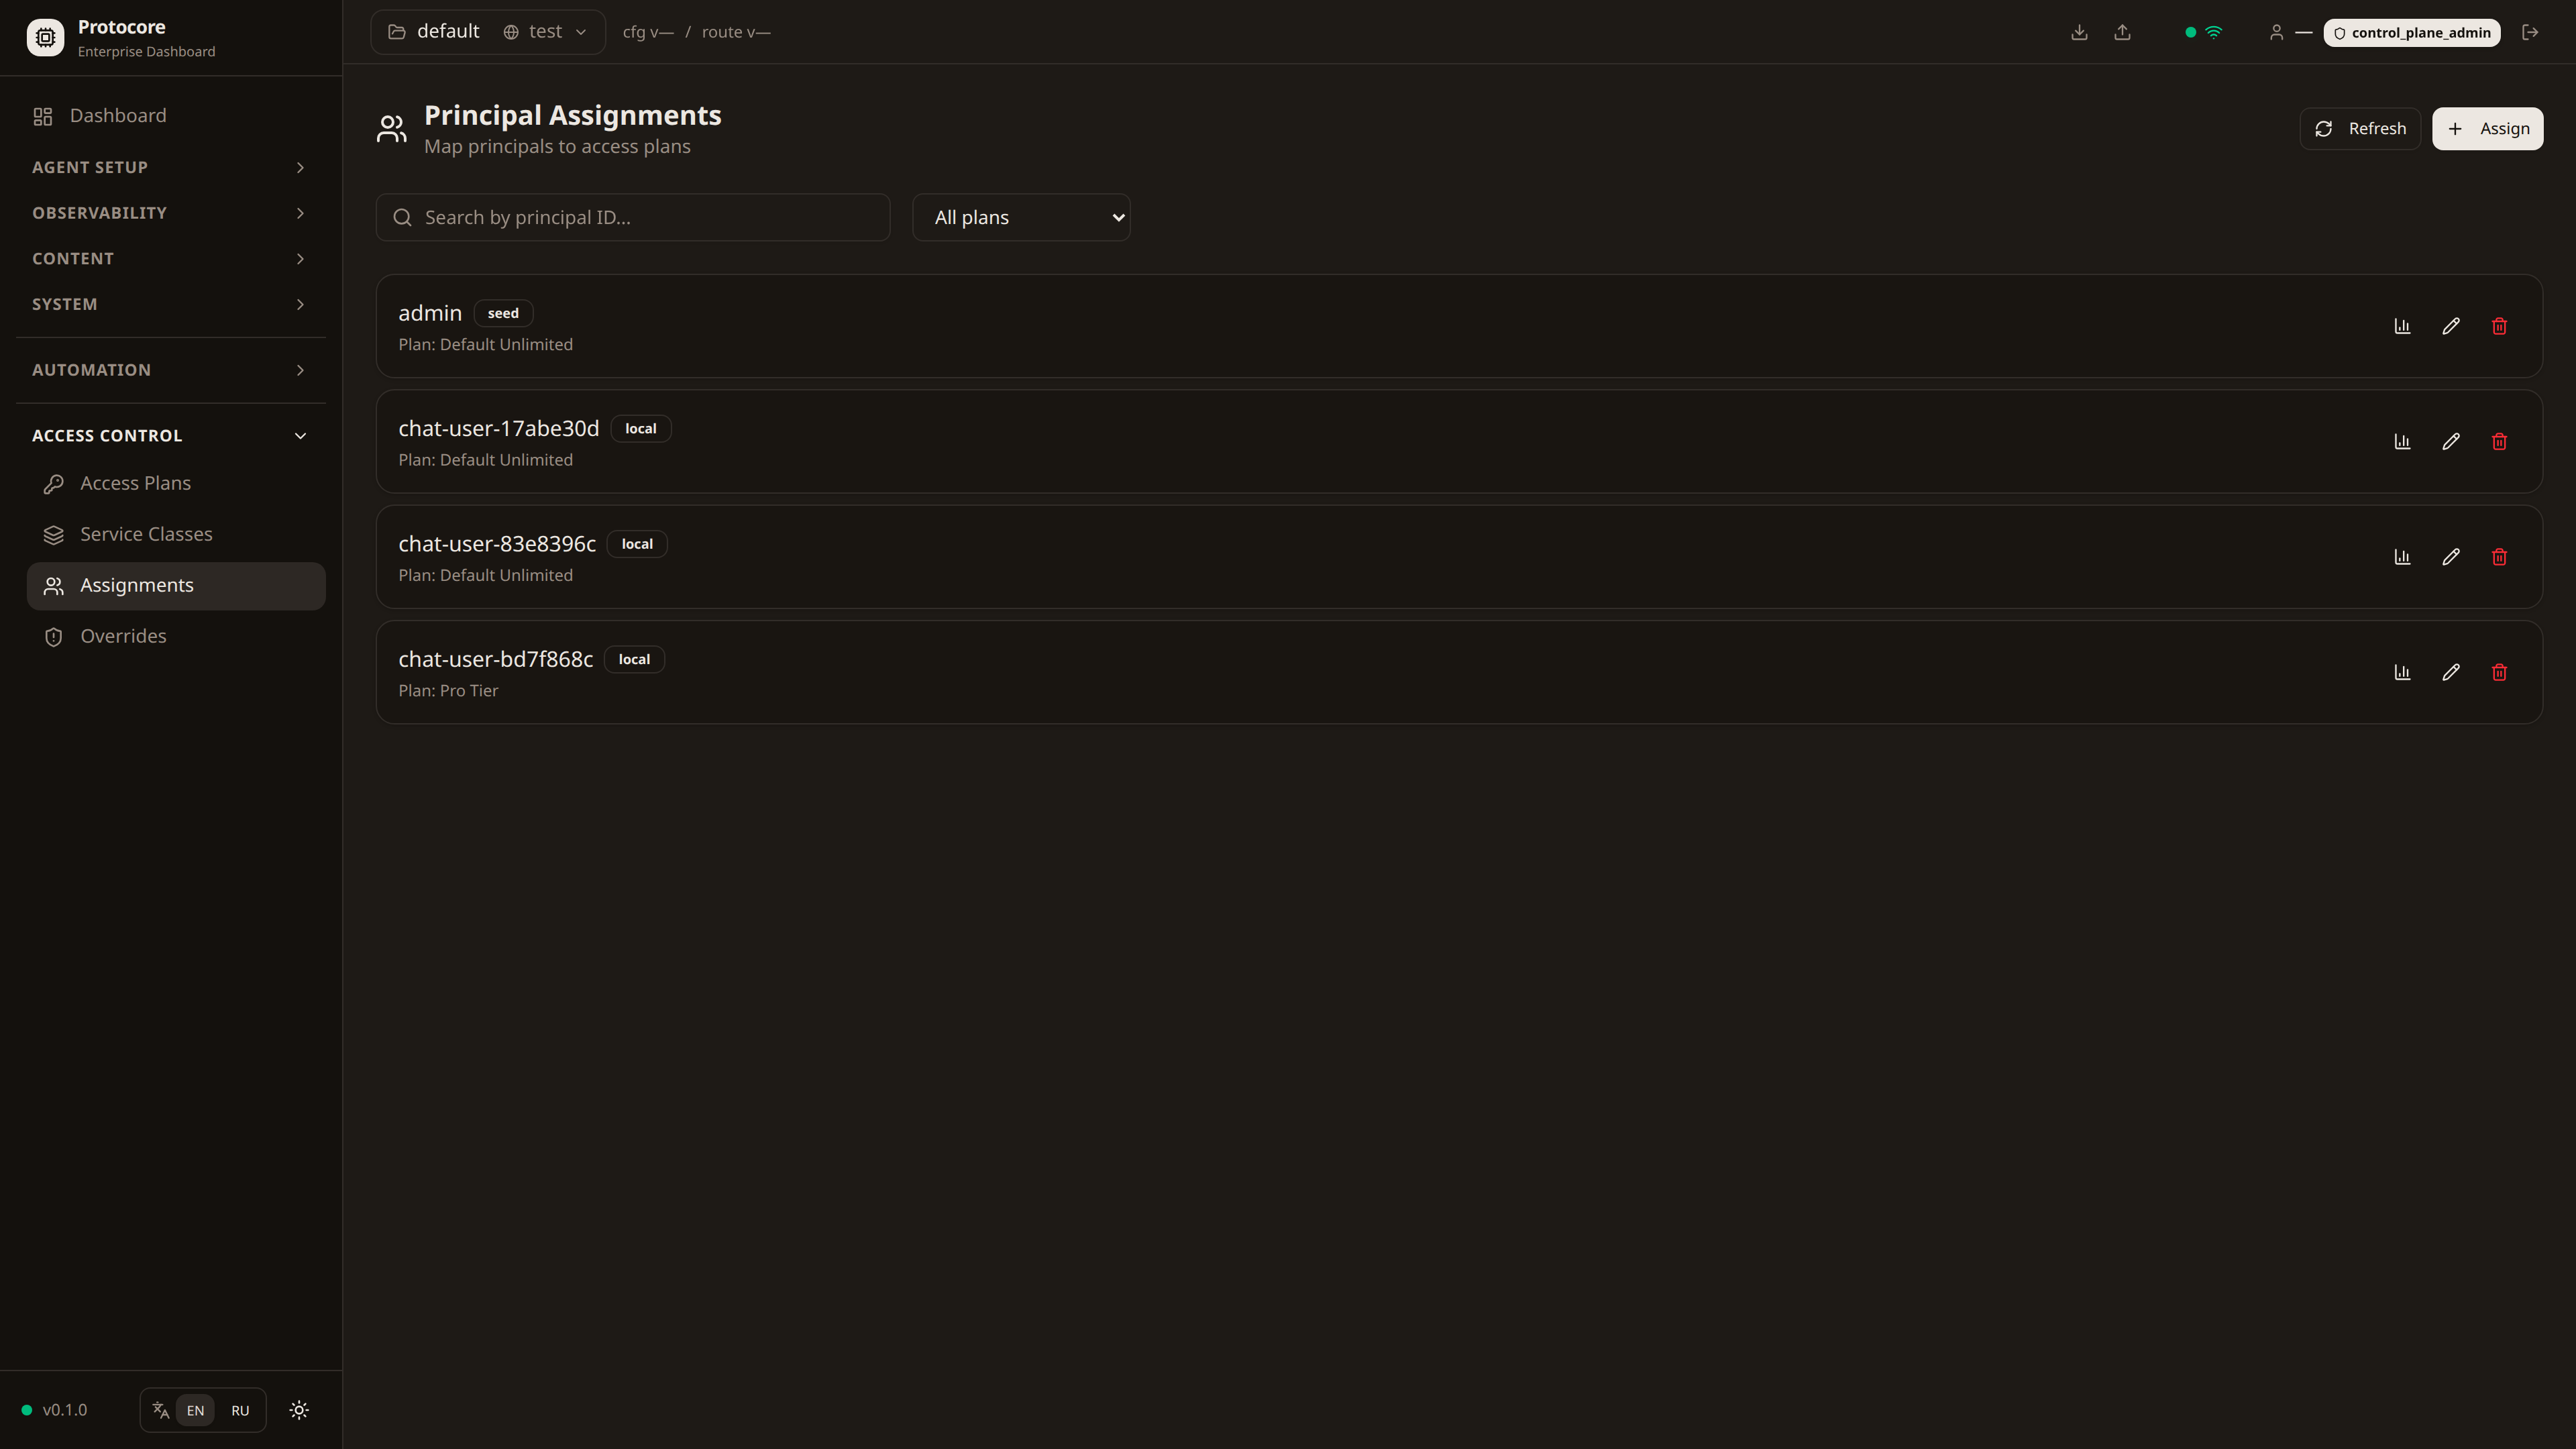Collapse the Access Control section
The height and width of the screenshot is (1449, 2576).
click(x=170, y=435)
